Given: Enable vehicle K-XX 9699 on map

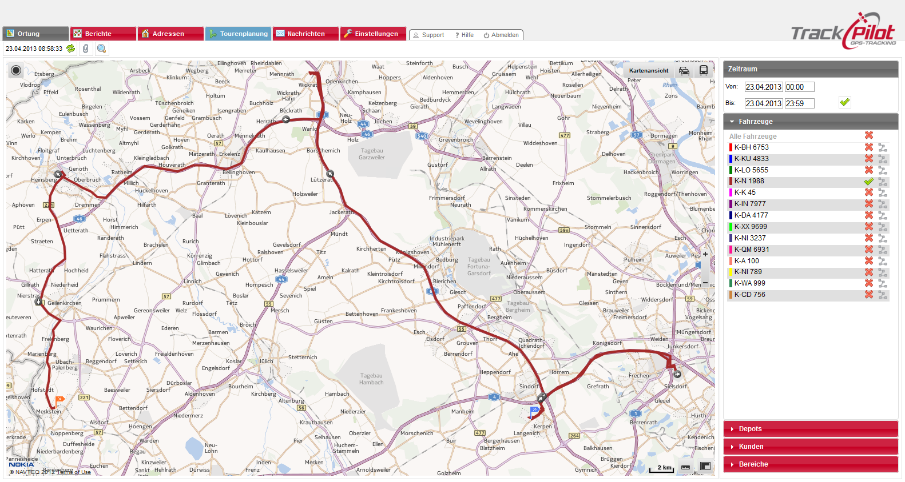Looking at the screenshot, I should coord(869,227).
